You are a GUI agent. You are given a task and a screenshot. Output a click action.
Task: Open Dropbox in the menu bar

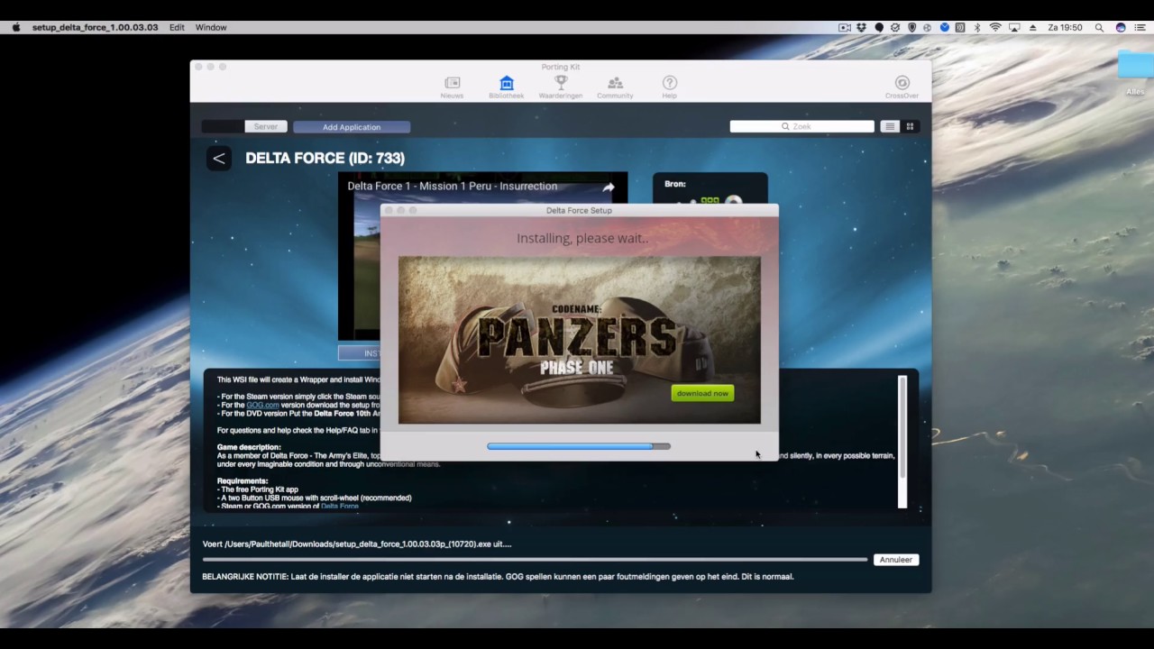[861, 28]
